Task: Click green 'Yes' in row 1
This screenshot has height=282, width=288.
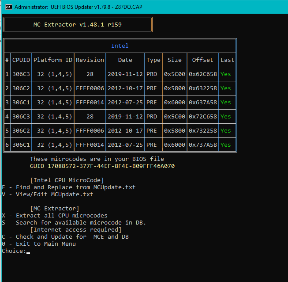Action: 226,74
